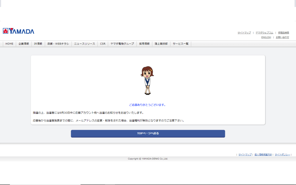Go to 採用情報 in the navigation bar
The height and width of the screenshot is (185, 296).
144,44
